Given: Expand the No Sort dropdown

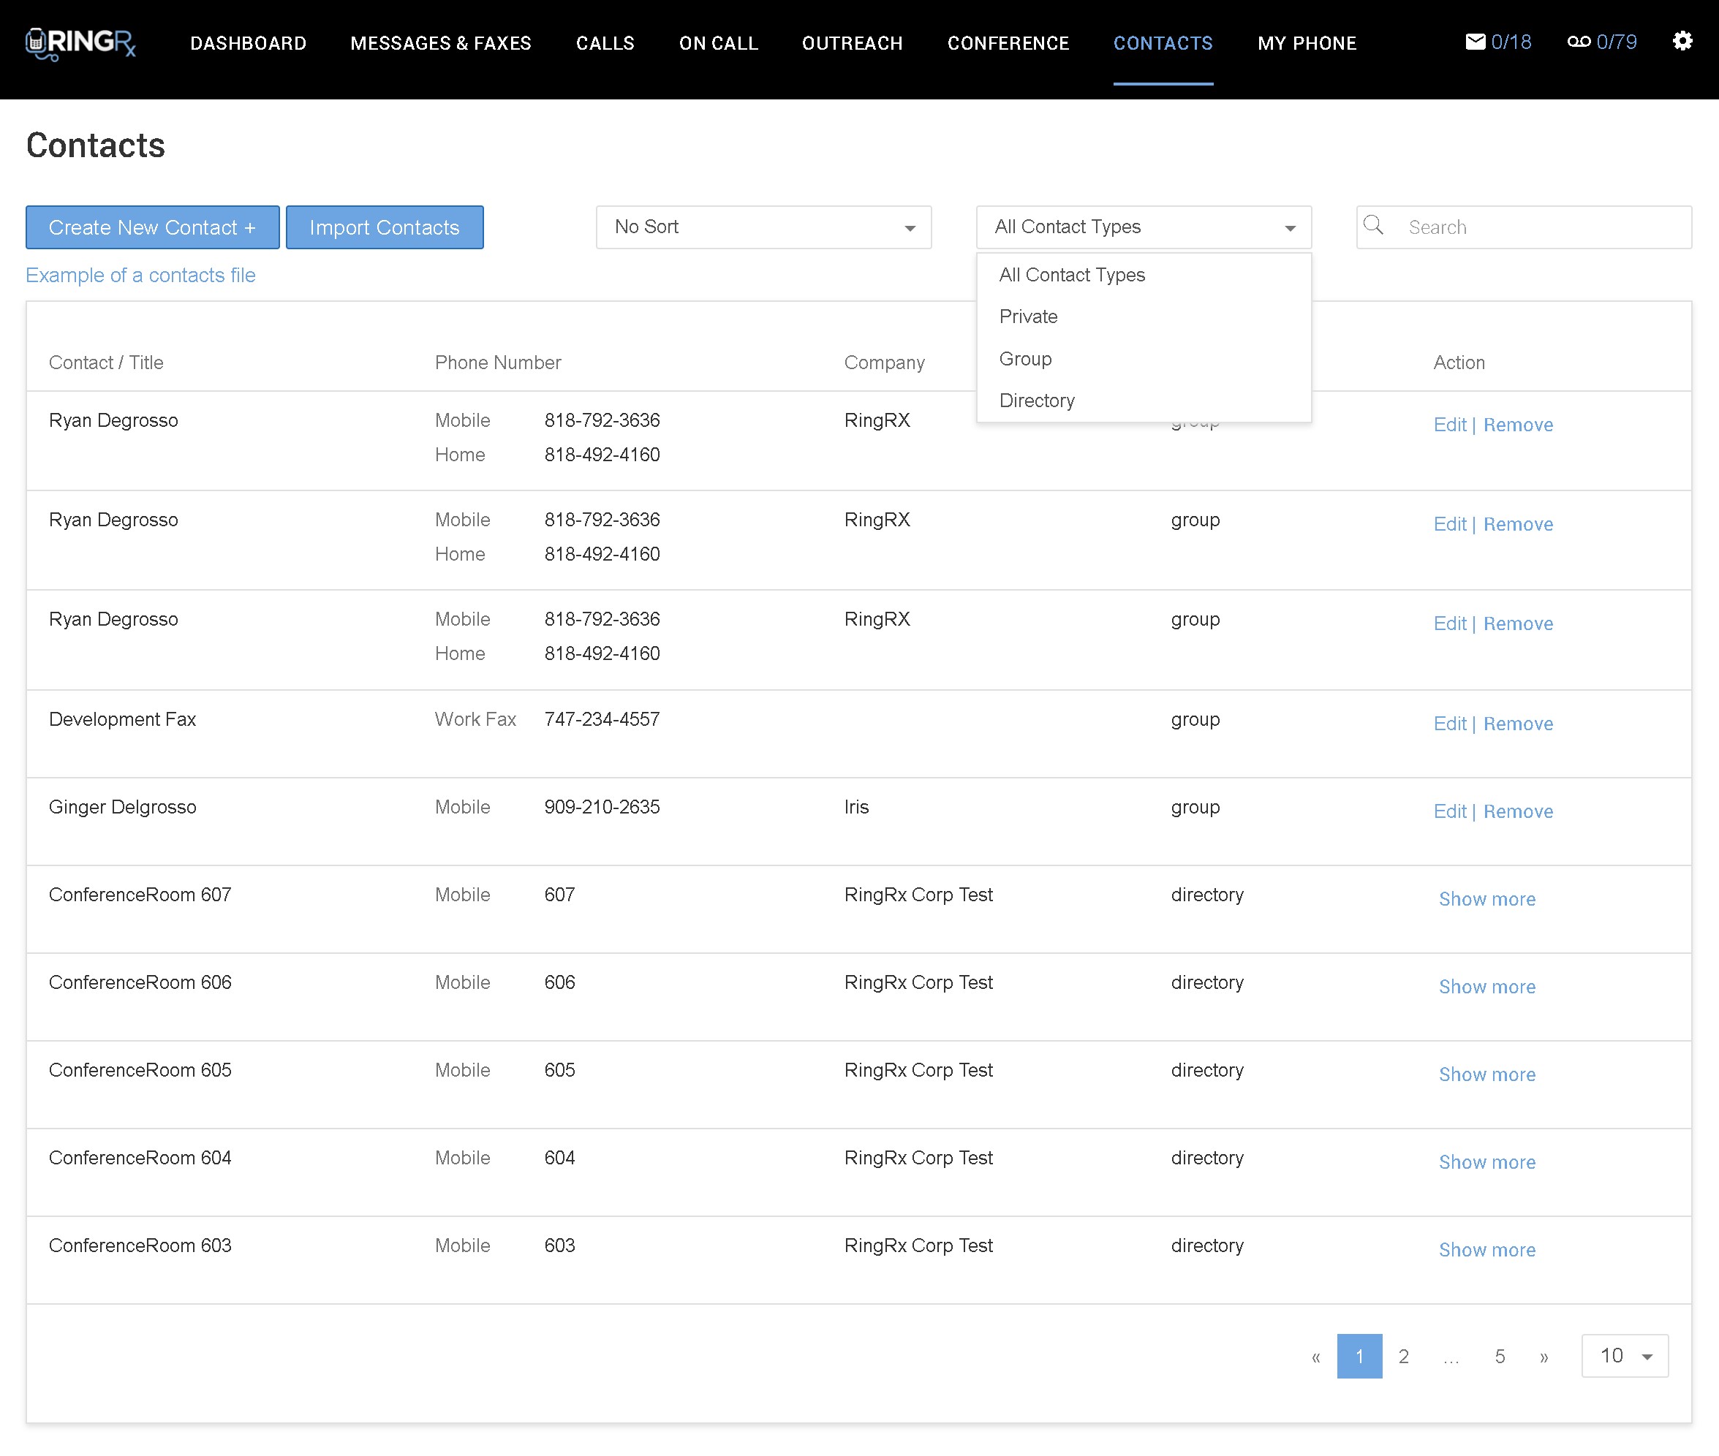Looking at the screenshot, I should [763, 227].
